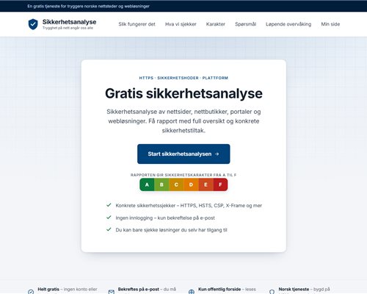
Task: Click the top banner text 'En gratis tjeneste'
Action: [x=88, y=6]
